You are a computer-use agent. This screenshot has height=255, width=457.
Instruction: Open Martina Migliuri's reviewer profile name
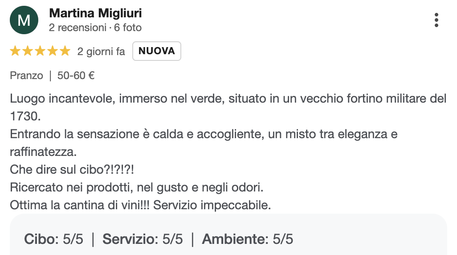pyautogui.click(x=95, y=13)
